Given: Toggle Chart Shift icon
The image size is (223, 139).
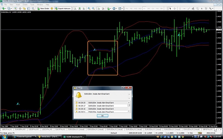Looking at the screenshot, I should [x=103, y=9].
